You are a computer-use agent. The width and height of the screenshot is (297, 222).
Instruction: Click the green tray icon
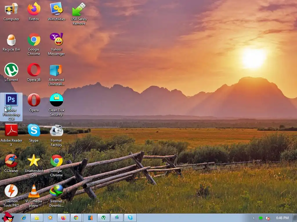coord(261,218)
